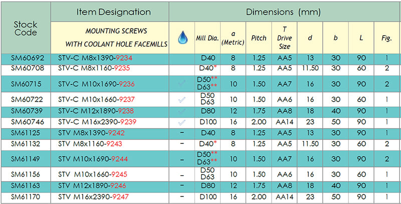
Task: Click the dash in SM61125 coolant column
Action: (181, 133)
